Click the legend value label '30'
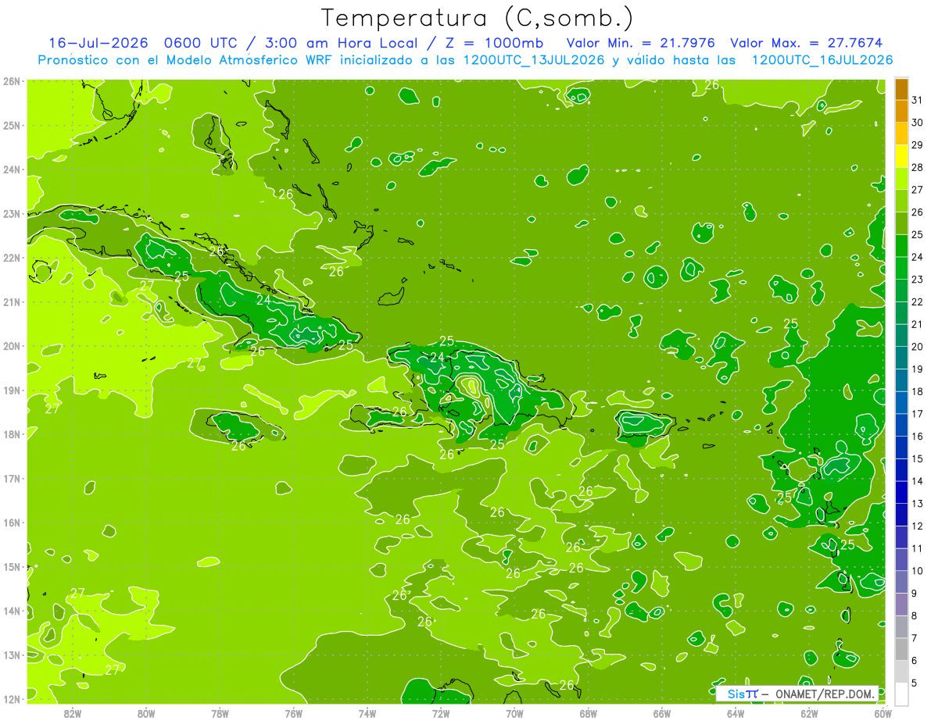 click(x=917, y=123)
